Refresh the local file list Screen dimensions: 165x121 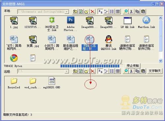(81, 12)
